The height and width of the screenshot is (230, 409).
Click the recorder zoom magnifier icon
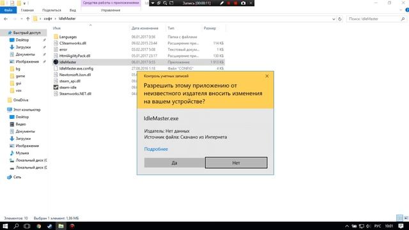pyautogui.click(x=165, y=3)
